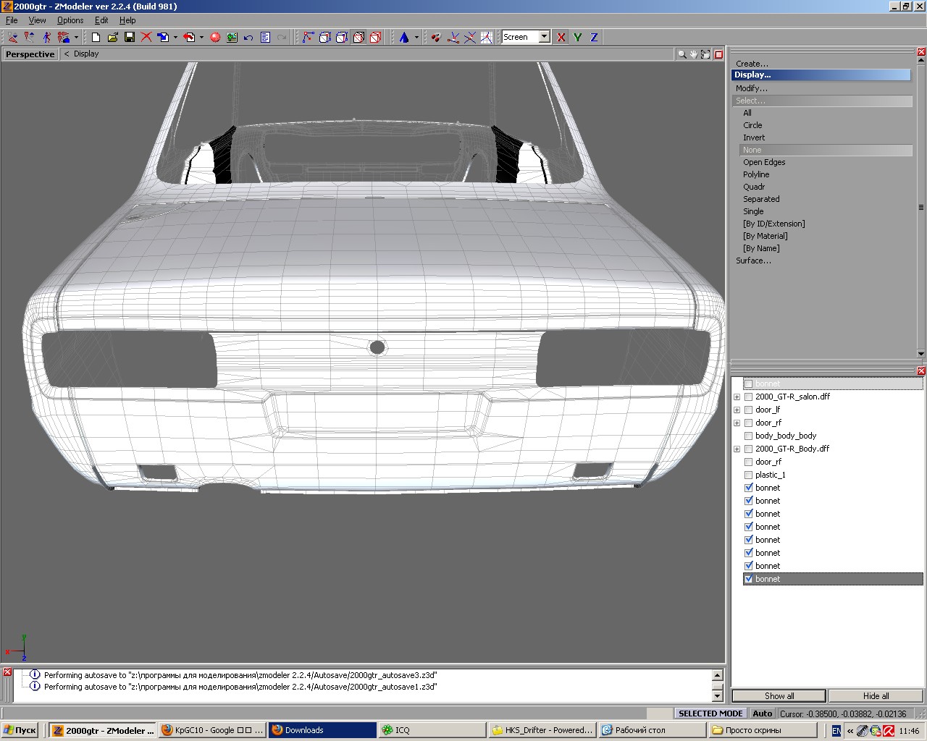927x741 pixels.
Task: Click the New file icon
Action: (x=96, y=37)
